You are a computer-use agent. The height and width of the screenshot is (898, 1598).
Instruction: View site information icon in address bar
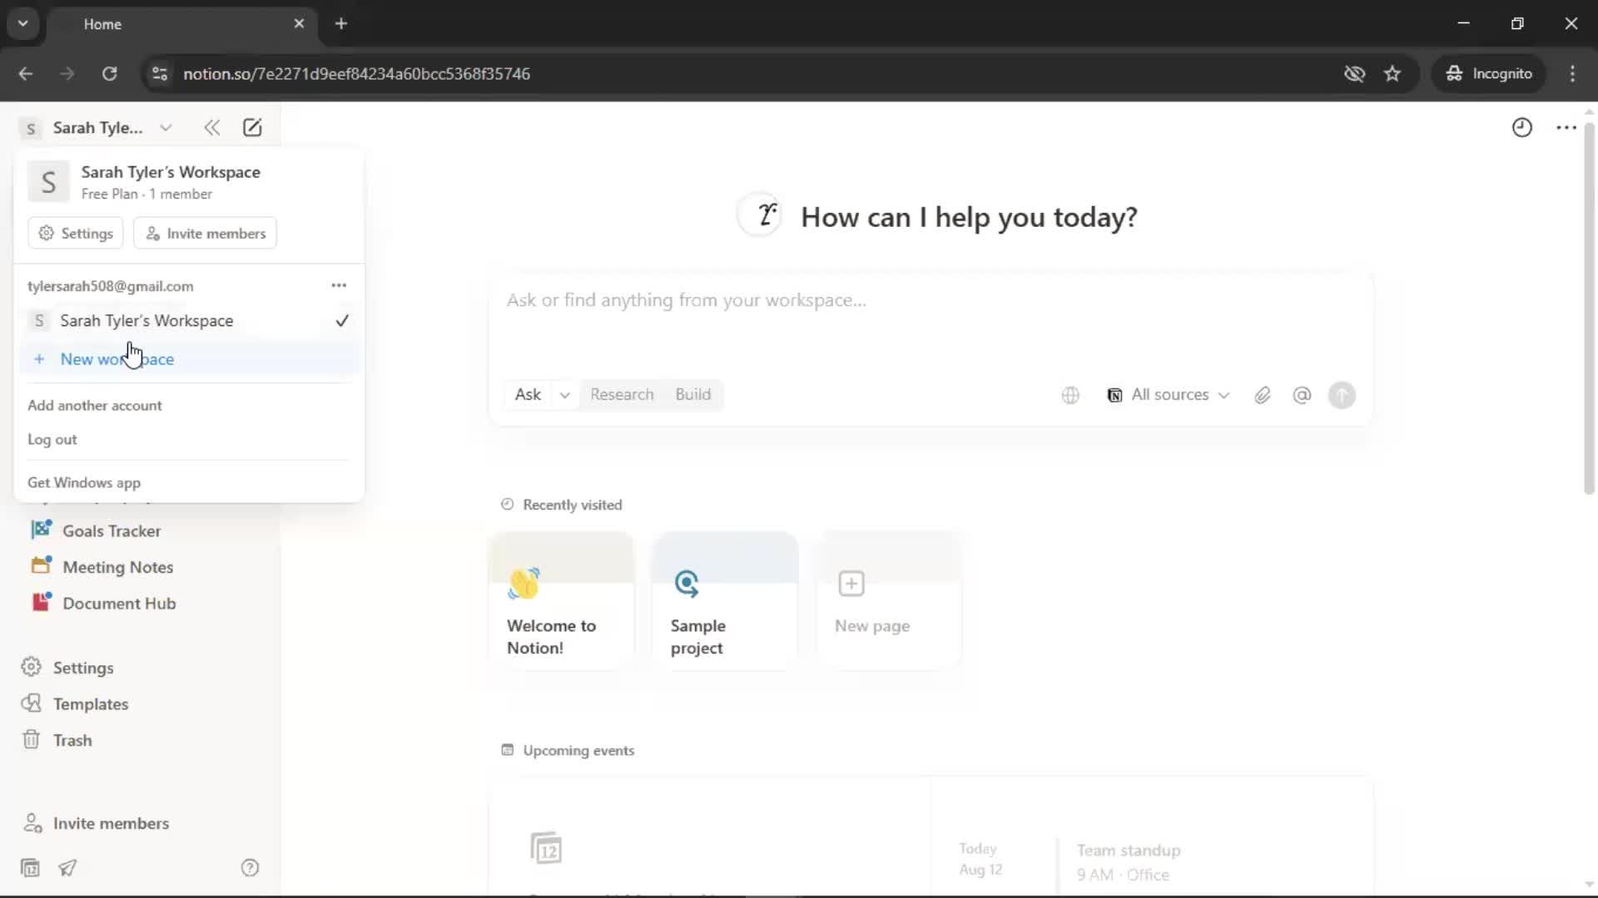coord(159,74)
